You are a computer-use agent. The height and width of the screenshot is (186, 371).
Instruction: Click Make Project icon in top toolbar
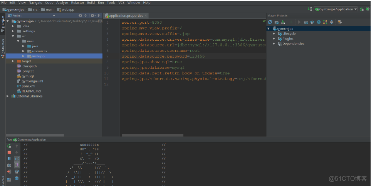pos(310,9)
